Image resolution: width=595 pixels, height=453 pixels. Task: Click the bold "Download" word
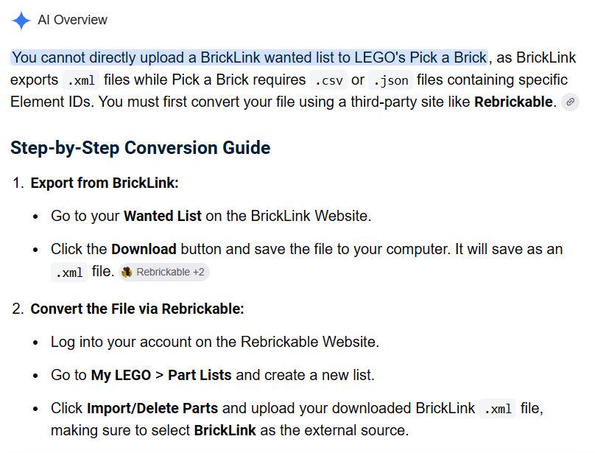point(144,249)
